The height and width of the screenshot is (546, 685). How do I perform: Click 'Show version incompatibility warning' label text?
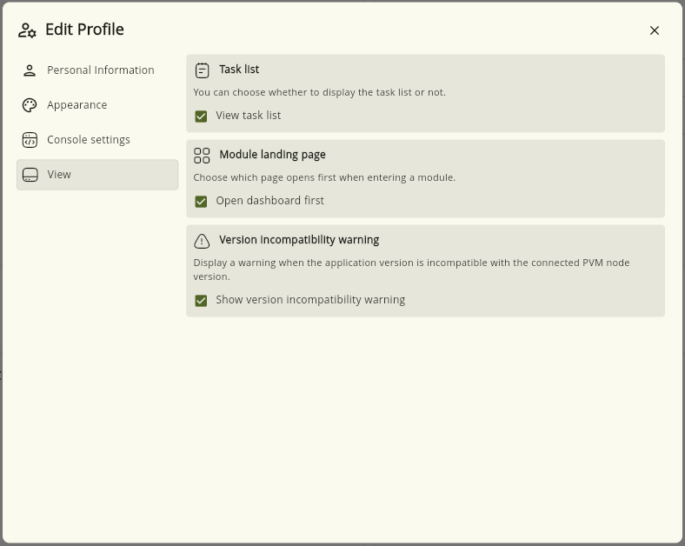[310, 300]
